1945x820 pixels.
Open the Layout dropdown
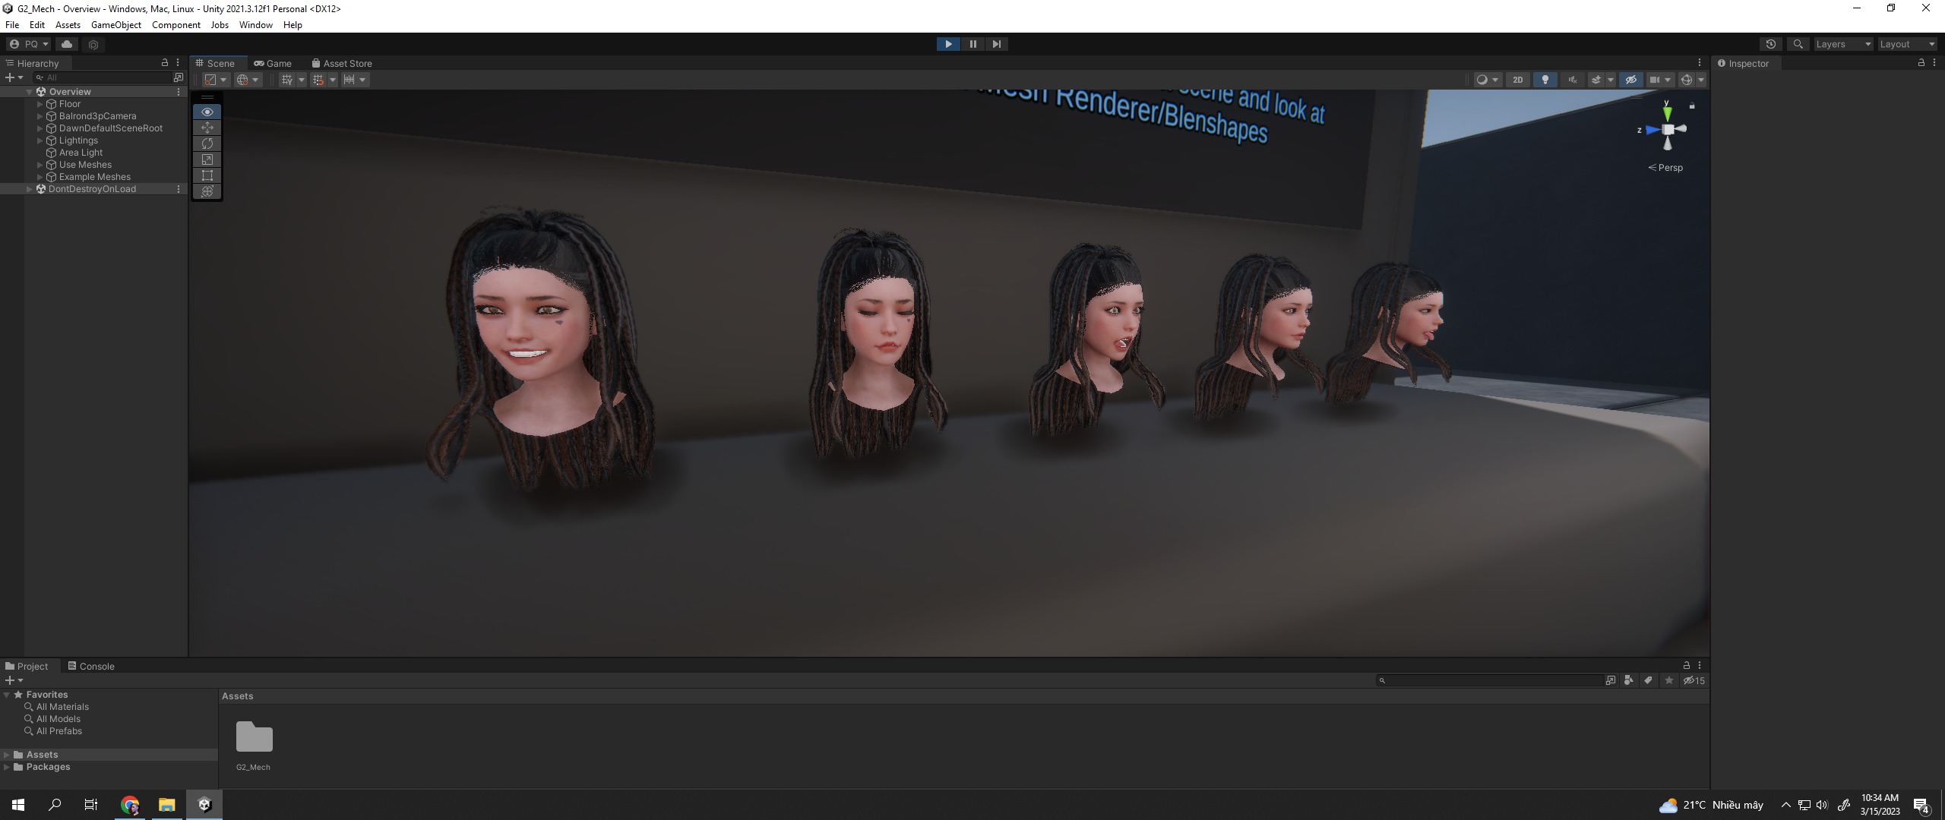click(1906, 44)
